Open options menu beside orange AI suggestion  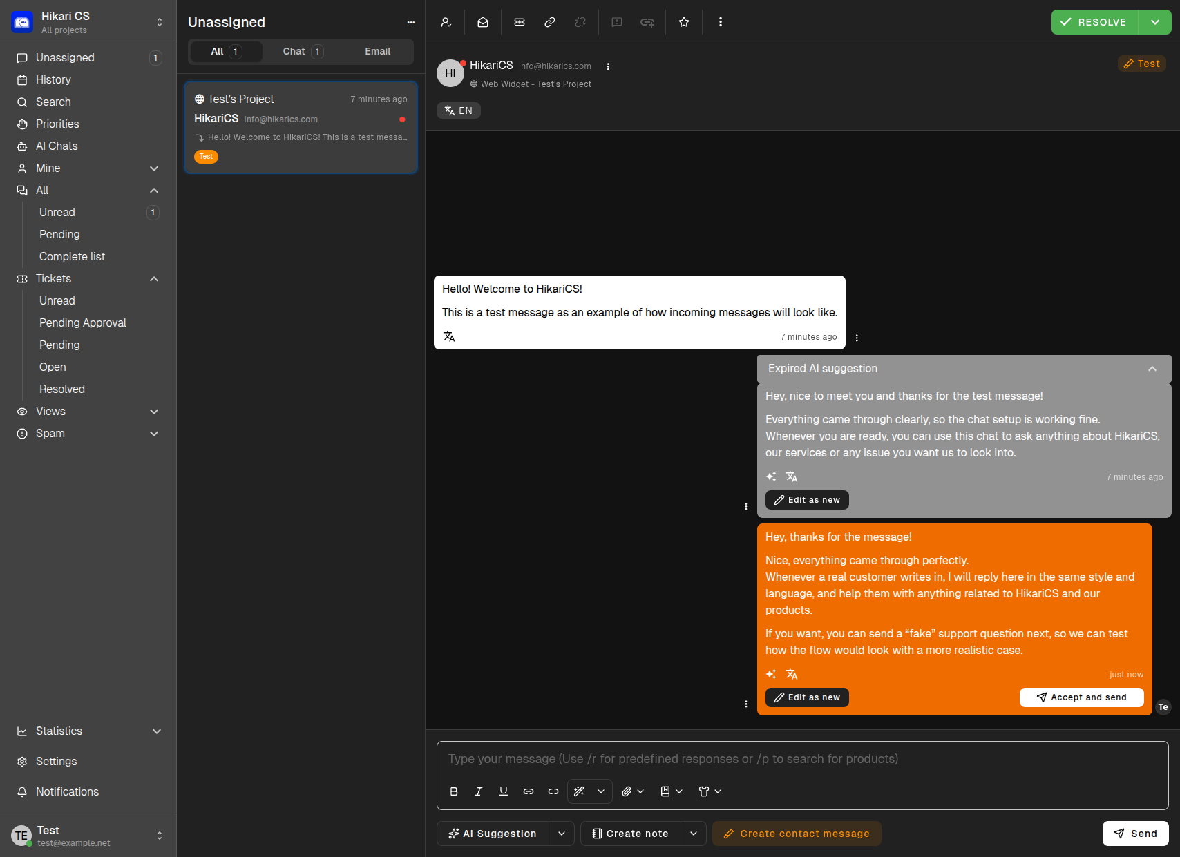click(746, 704)
